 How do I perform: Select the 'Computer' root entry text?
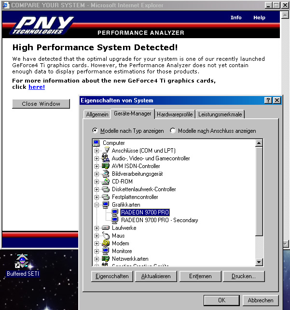coord(113,143)
